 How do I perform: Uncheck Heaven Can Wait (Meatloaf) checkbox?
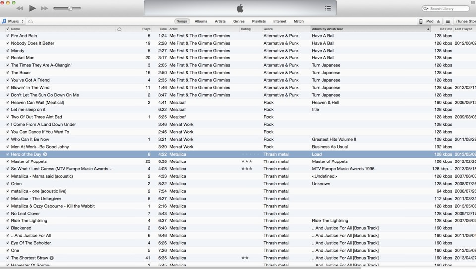[x=7, y=102]
